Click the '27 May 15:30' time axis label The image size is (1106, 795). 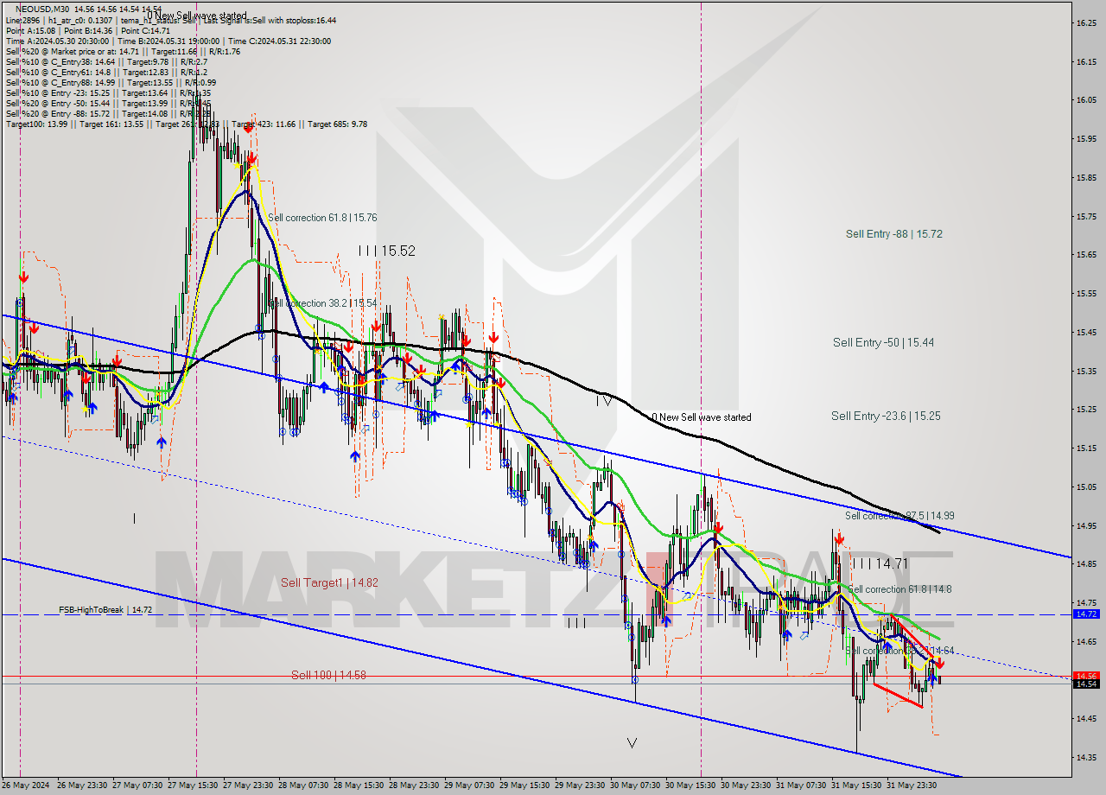[194, 785]
